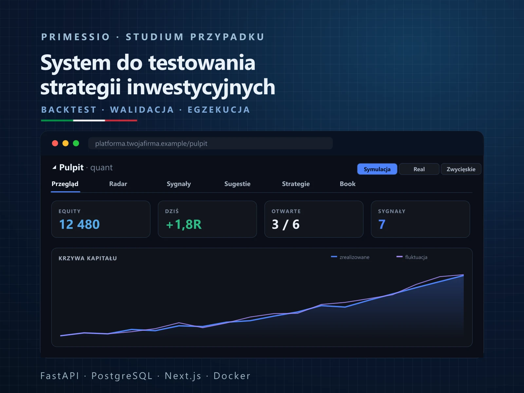Screen dimensions: 524x393
Task: Click the Pulpit triangle logo icon
Action: tap(54, 167)
